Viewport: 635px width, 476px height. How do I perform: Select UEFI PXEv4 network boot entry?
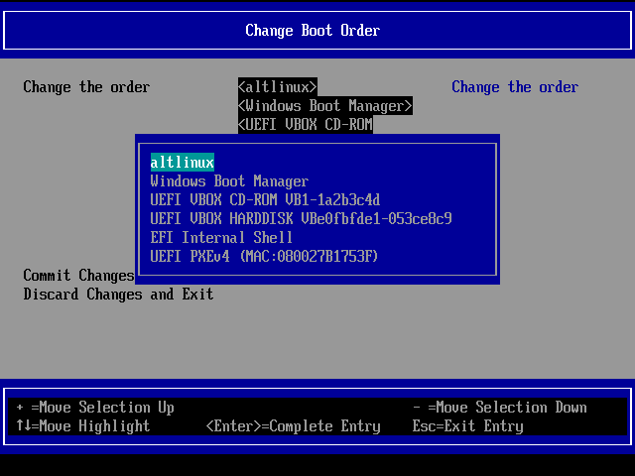point(264,256)
